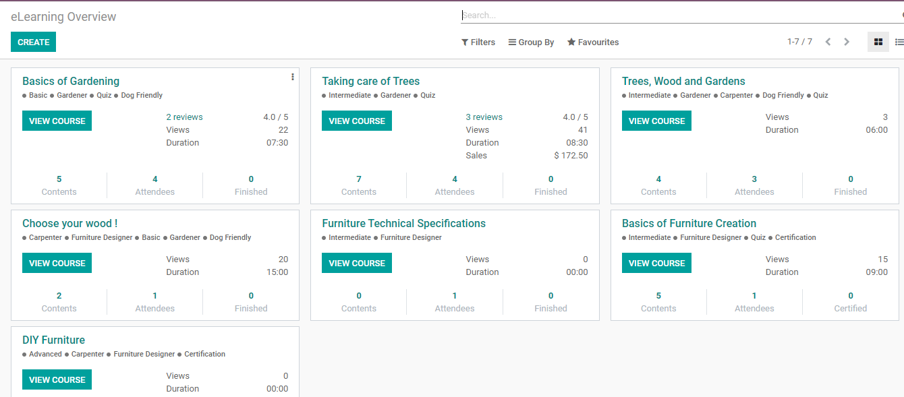The width and height of the screenshot is (904, 397).
Task: Open Finished count of Basics of Gardening
Action: pos(251,185)
